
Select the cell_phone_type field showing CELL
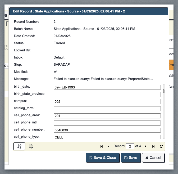pos(107,137)
